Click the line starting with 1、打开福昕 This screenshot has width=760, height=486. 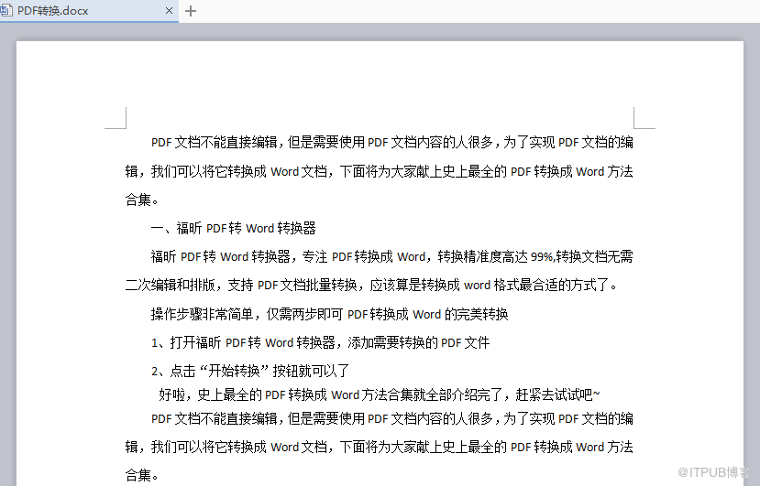(320, 342)
